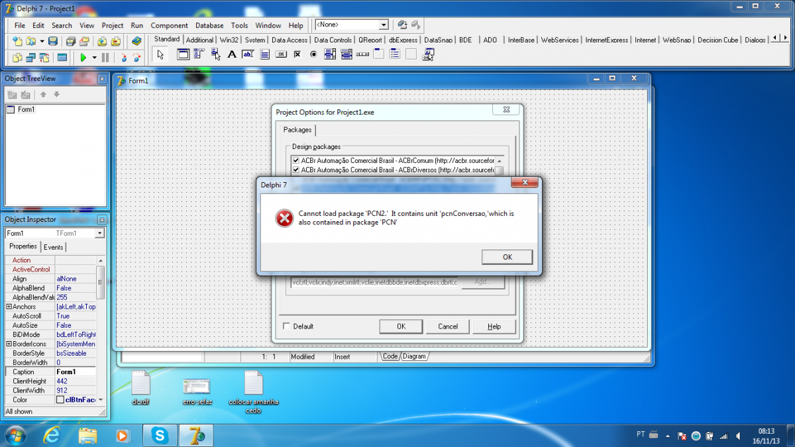Click the Trace Into debug icon
795x447 pixels.
(x=124, y=58)
